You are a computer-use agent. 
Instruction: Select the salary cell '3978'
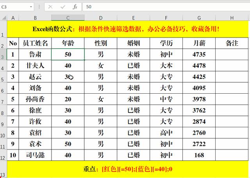(x=199, y=99)
